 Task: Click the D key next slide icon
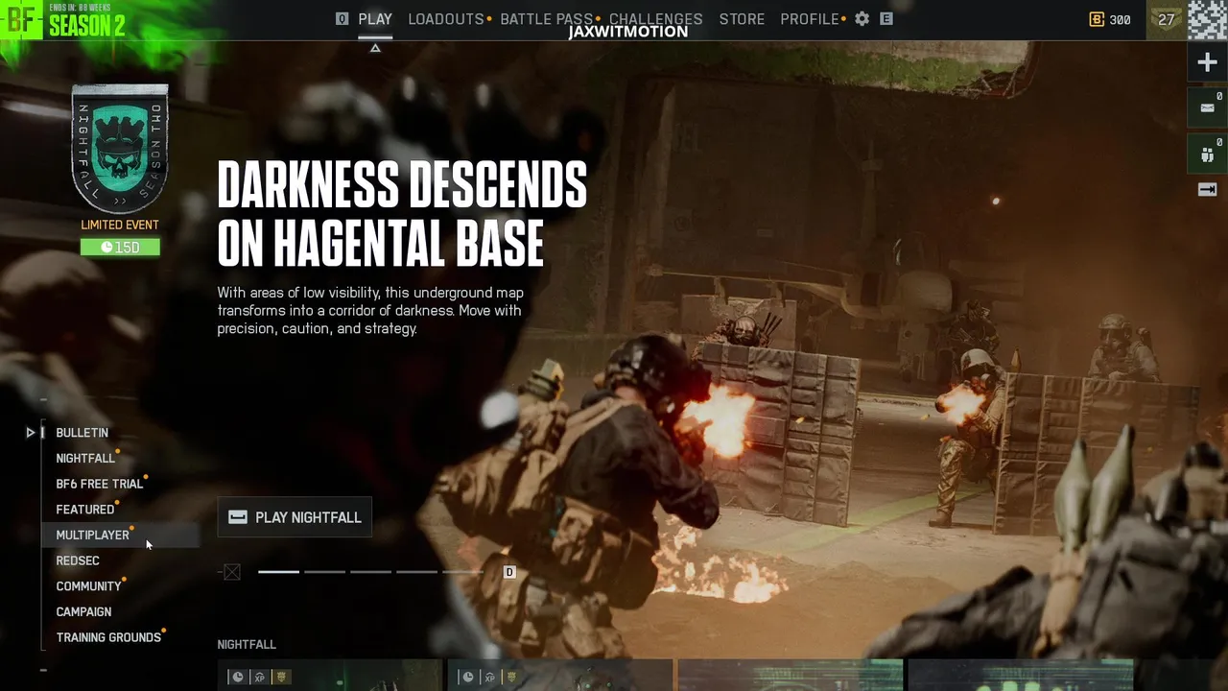pos(509,572)
